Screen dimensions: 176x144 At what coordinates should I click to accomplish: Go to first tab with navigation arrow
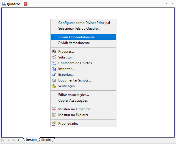[3, 140]
